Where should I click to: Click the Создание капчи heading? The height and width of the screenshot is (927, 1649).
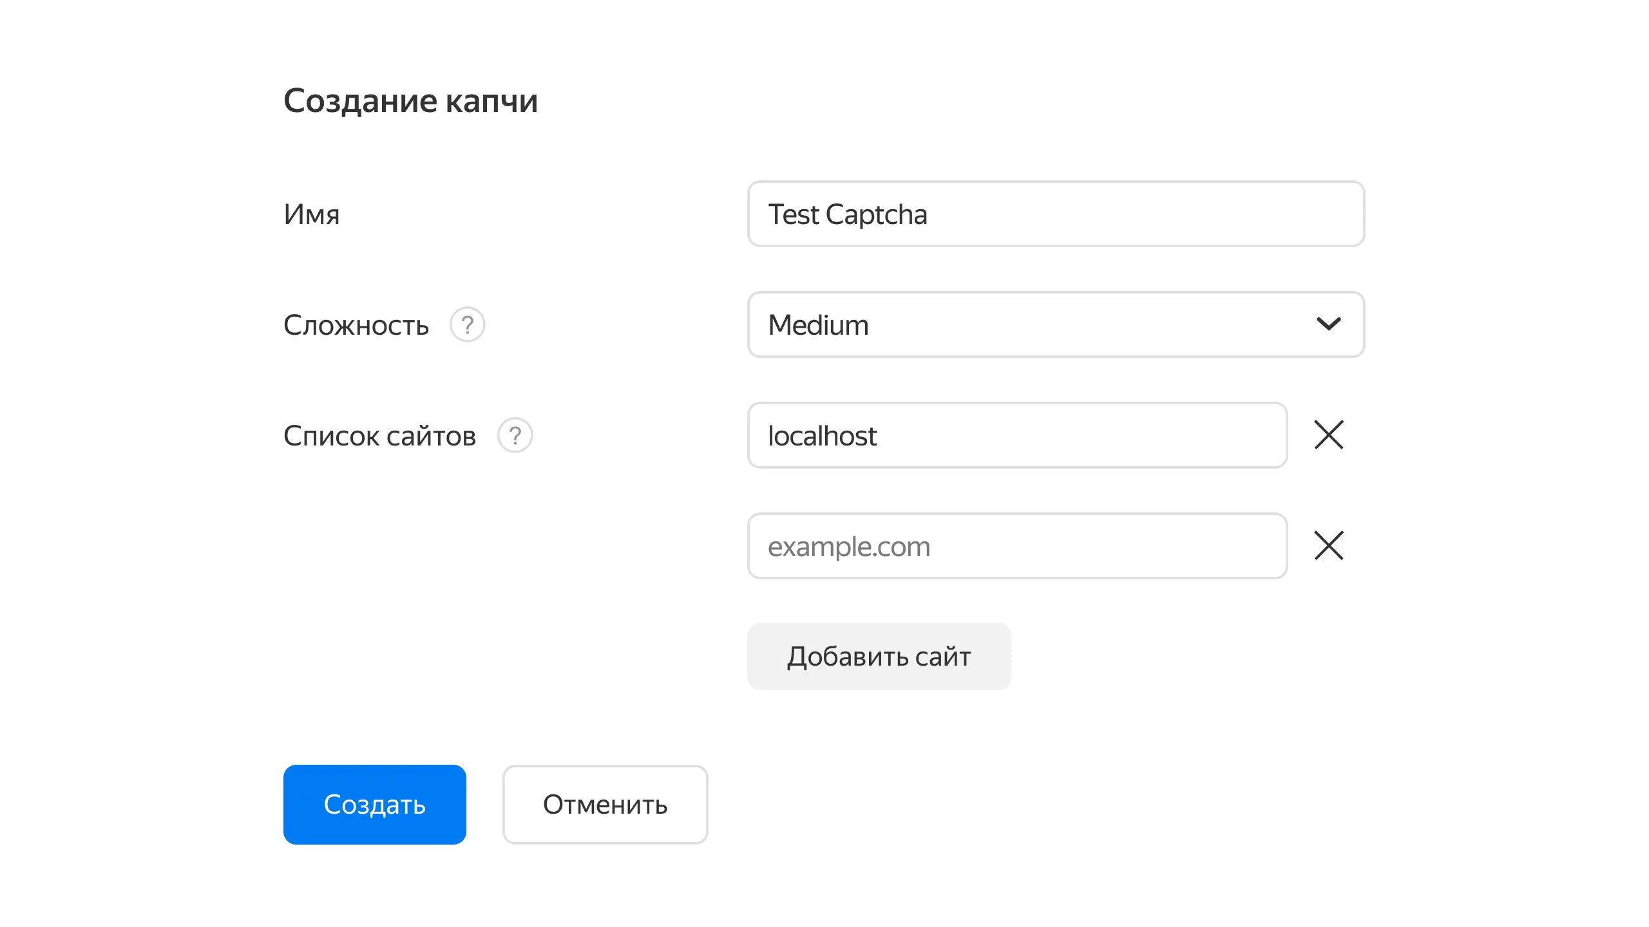[x=410, y=101]
